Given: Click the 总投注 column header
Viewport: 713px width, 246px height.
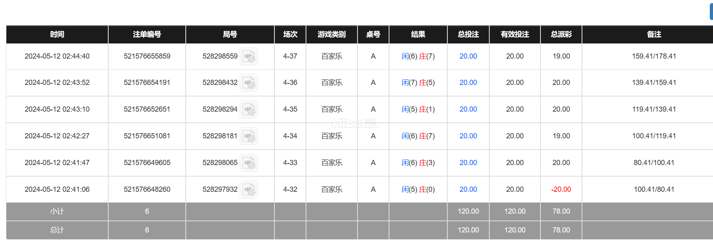Looking at the screenshot, I should (468, 34).
